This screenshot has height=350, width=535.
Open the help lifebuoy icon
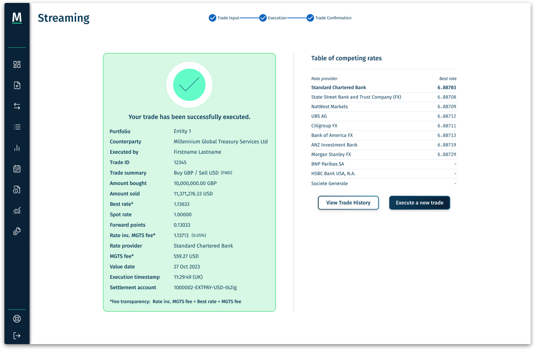(17, 318)
